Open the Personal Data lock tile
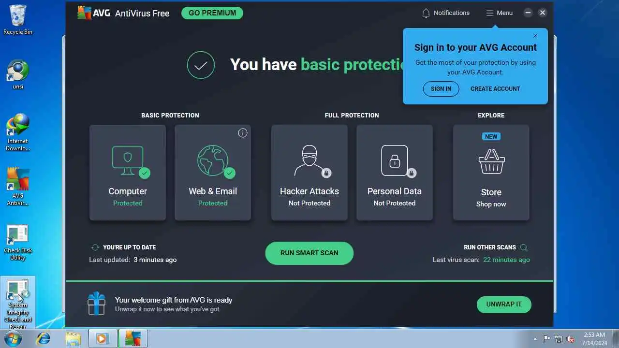 click(x=395, y=173)
